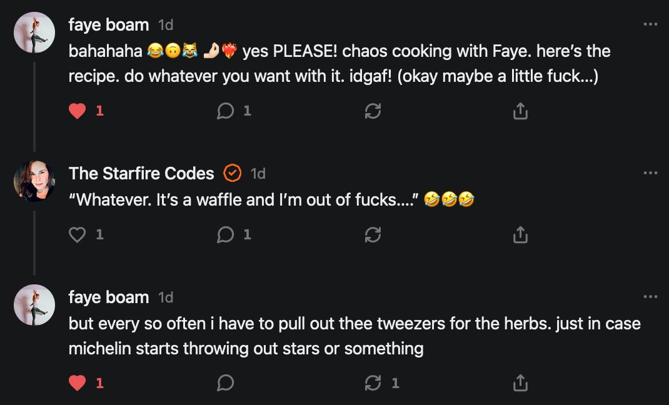Restack faye boam's tweezers comment
Screen dimensions: 669x405
click(x=373, y=383)
